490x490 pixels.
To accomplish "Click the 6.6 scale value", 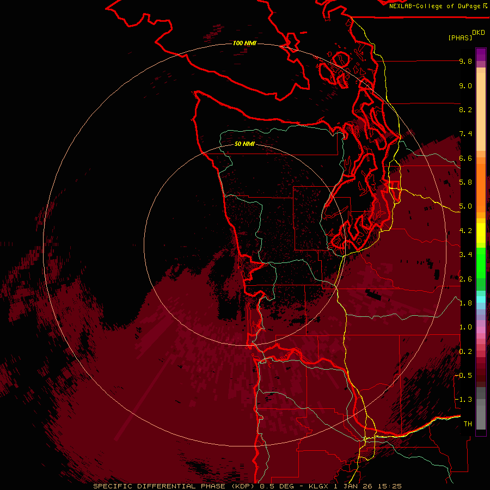I will click(465, 158).
